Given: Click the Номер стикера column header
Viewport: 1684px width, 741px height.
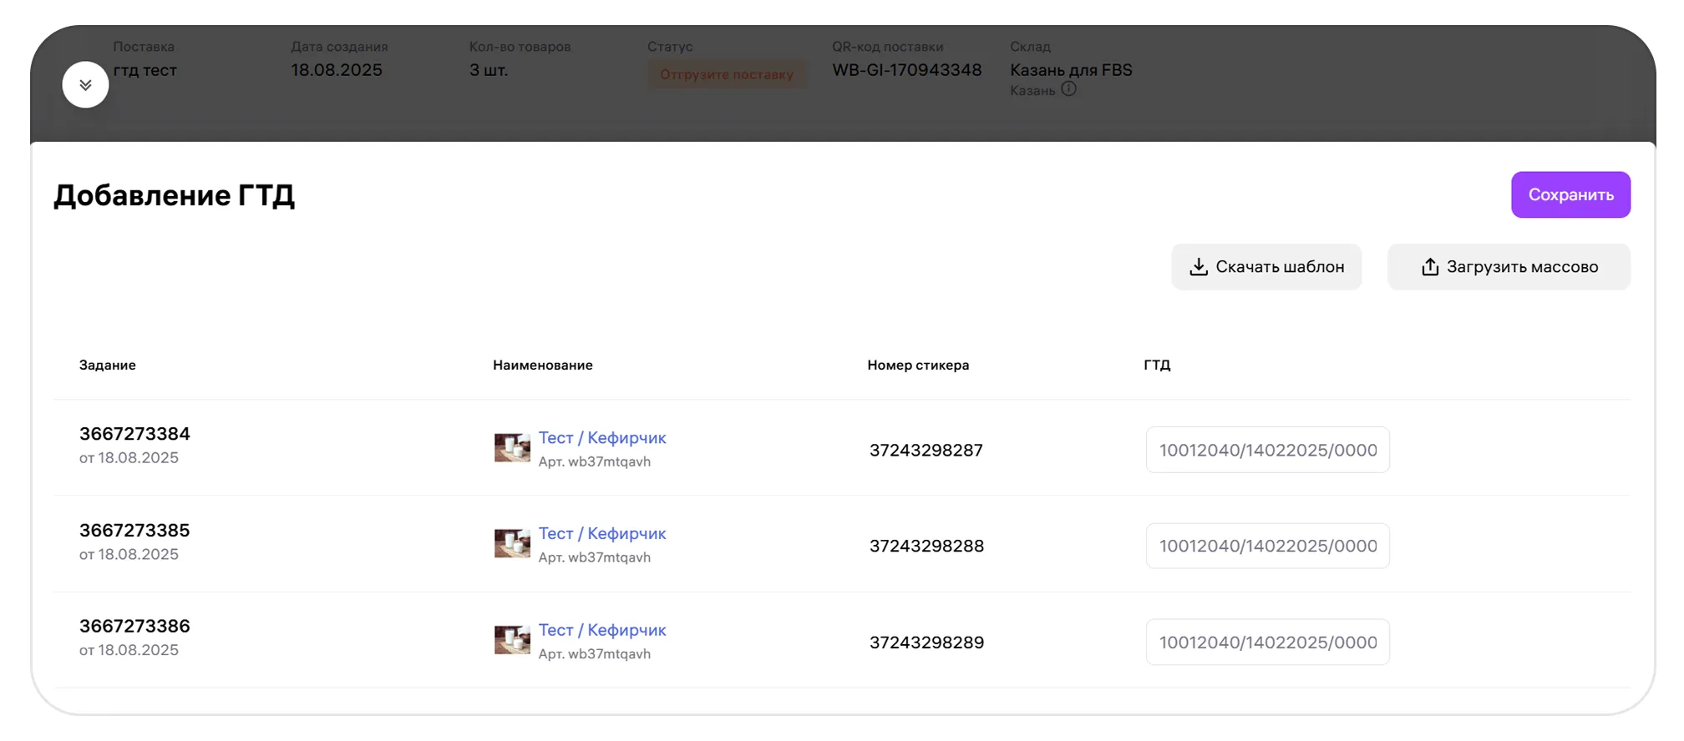Looking at the screenshot, I should (x=917, y=365).
